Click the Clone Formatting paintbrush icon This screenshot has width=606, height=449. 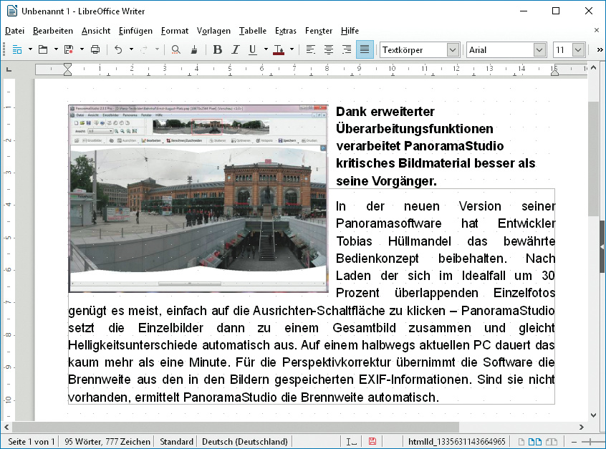194,49
